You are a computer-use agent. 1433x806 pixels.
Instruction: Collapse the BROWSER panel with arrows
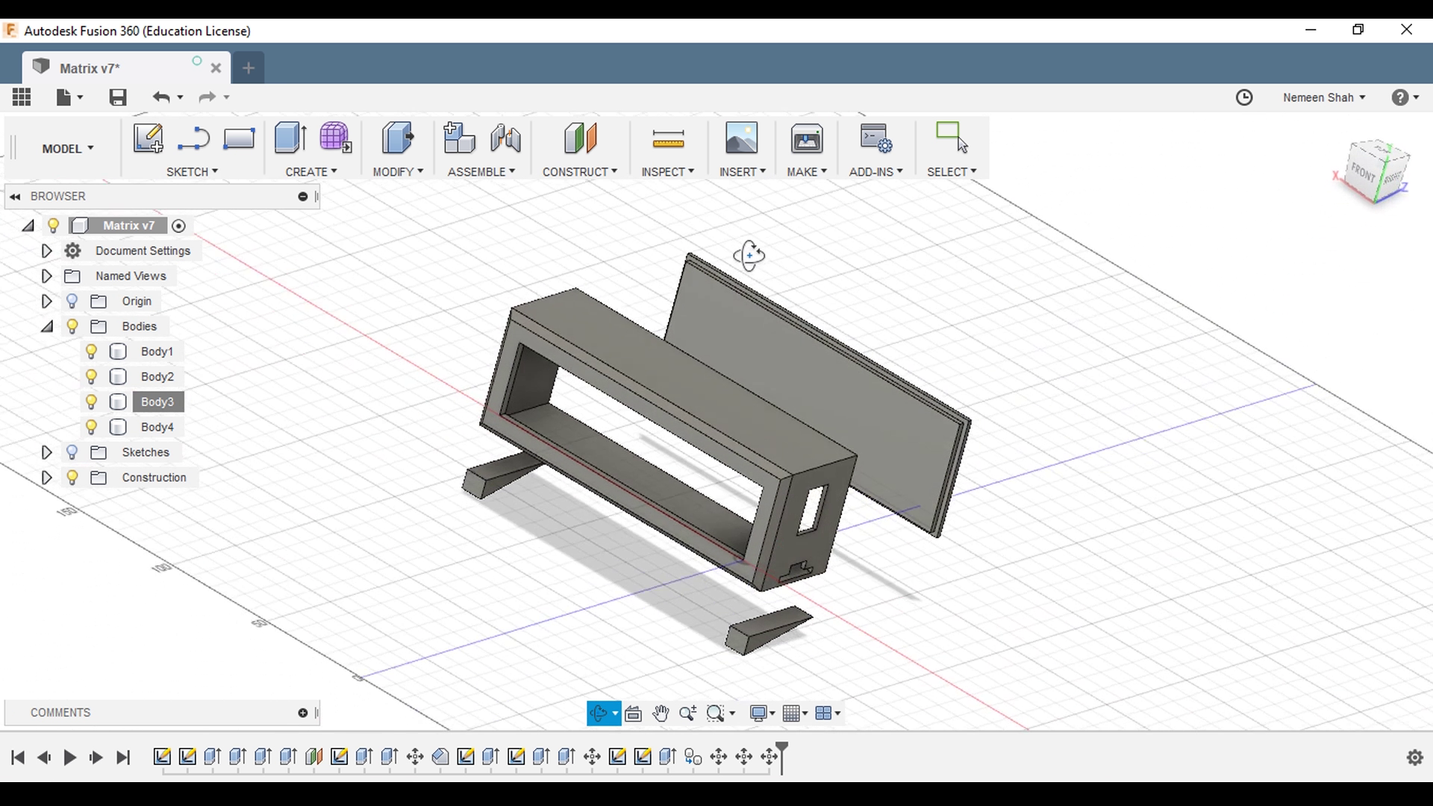tap(15, 196)
